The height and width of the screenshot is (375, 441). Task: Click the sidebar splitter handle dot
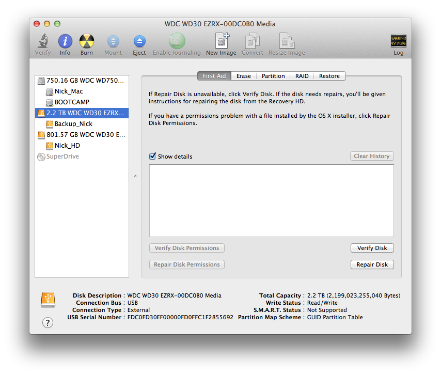pyautogui.click(x=135, y=176)
